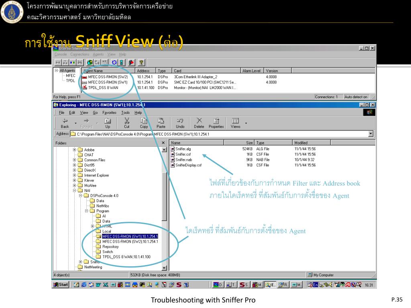This screenshot has height=308, width=411.
Task: Click the En language indicator in tray
Action: pyautogui.click(x=315, y=285)
